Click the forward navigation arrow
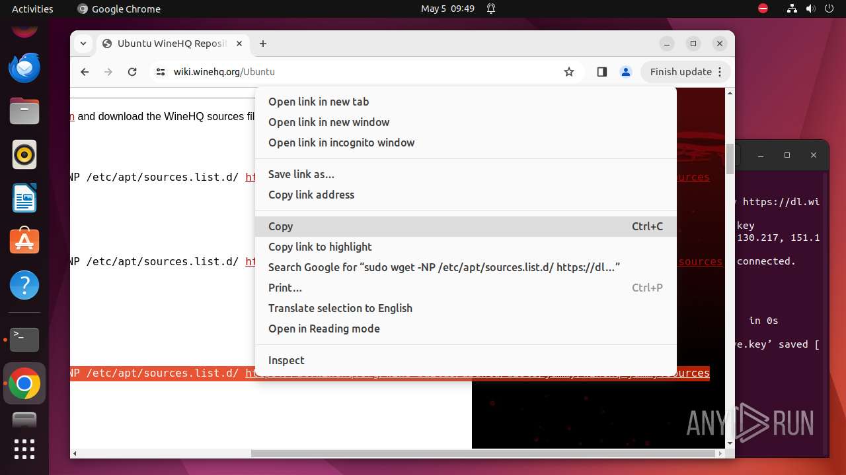Viewport: 846px width, 475px height. pos(108,72)
